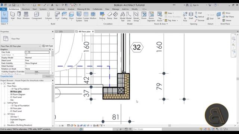Click the Set work plane tool
Viewport: 239px width, 134px height.
pyautogui.click(x=218, y=16)
